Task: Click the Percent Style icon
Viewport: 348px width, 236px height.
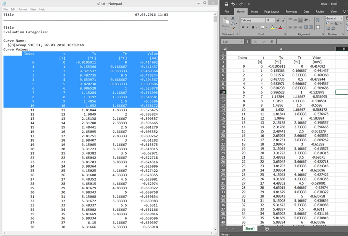Action: (336, 24)
